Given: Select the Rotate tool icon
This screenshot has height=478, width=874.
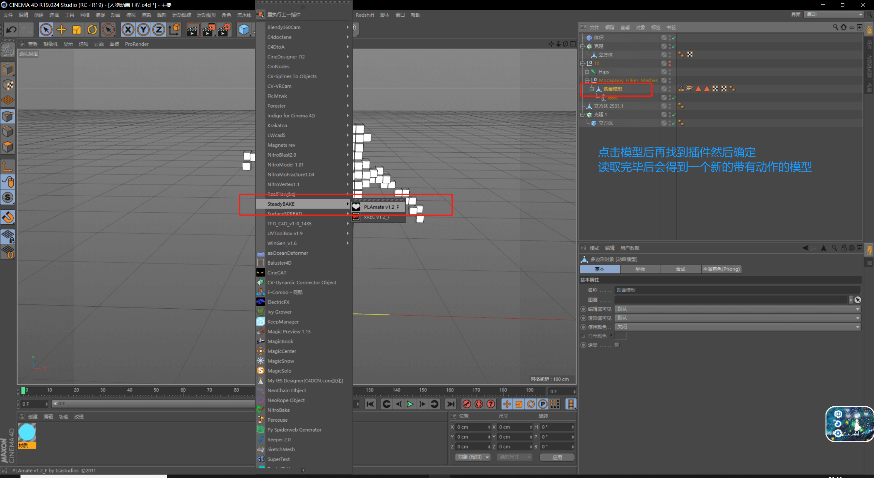Looking at the screenshot, I should click(x=92, y=30).
